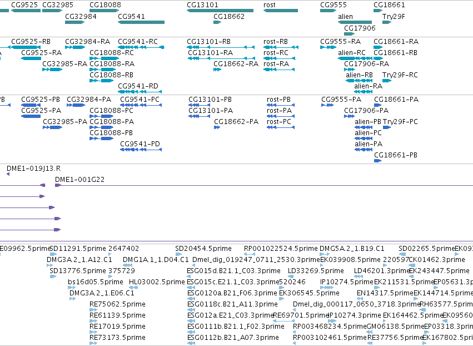Select transcript alien-RC

tap(355, 58)
